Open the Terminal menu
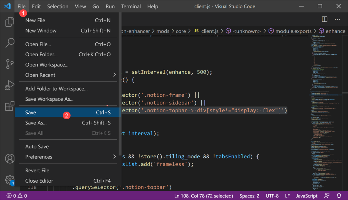The height and width of the screenshot is (200, 348). [131, 6]
